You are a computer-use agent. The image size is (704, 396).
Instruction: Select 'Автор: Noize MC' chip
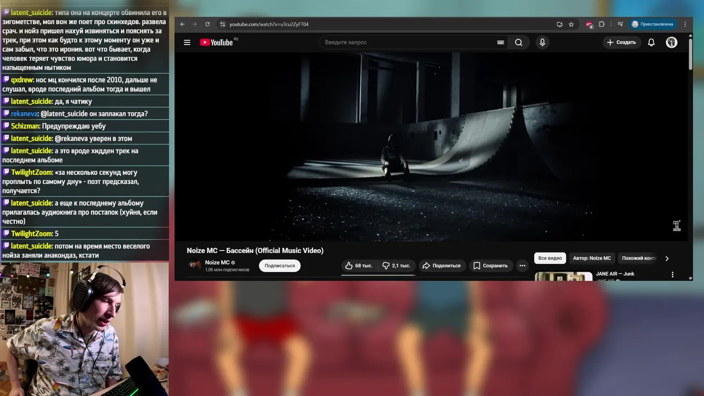point(592,258)
